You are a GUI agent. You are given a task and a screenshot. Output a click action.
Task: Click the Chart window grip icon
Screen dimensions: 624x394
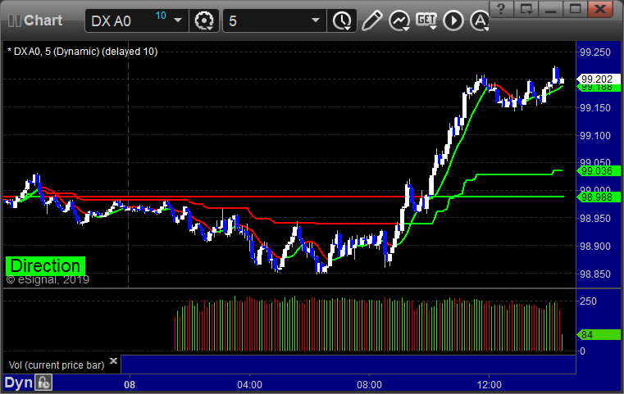(14, 20)
